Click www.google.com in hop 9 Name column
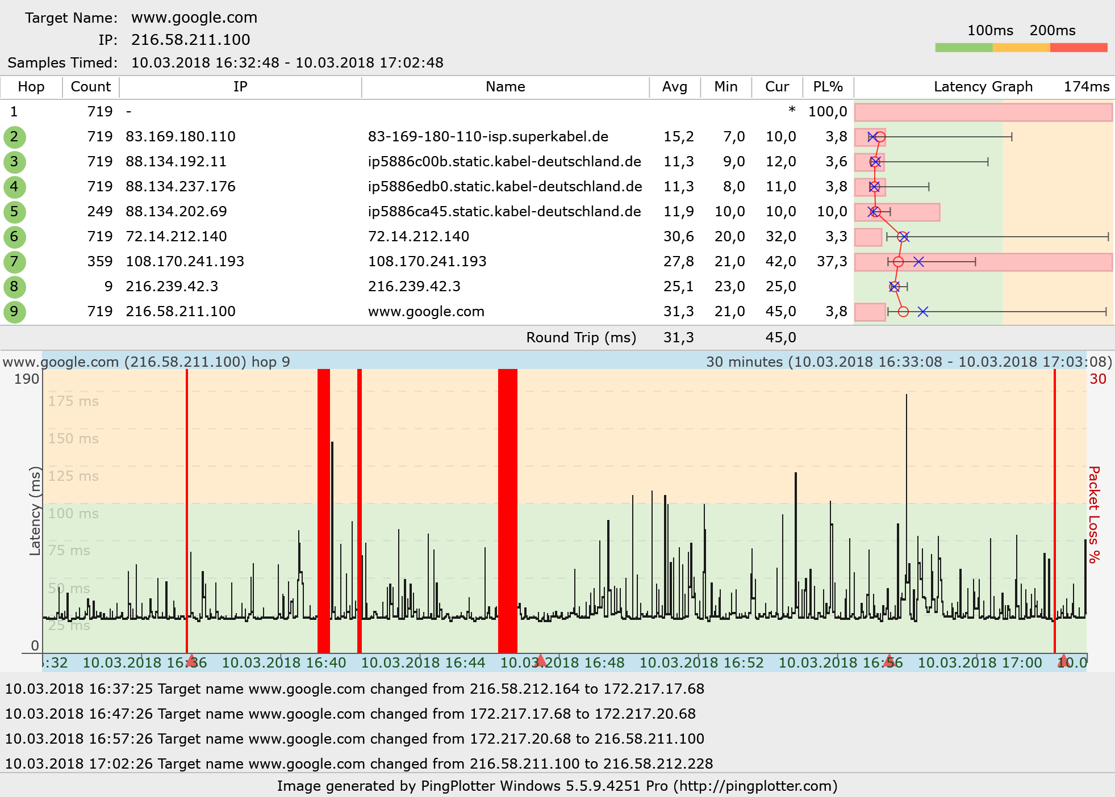The height and width of the screenshot is (797, 1115). (x=426, y=312)
